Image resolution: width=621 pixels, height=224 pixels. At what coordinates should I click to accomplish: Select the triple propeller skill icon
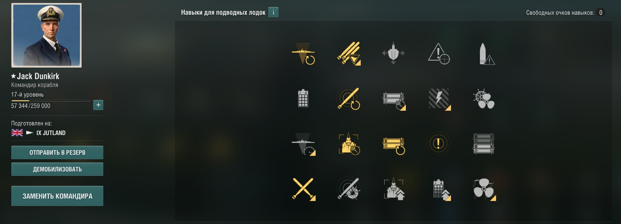(484, 189)
